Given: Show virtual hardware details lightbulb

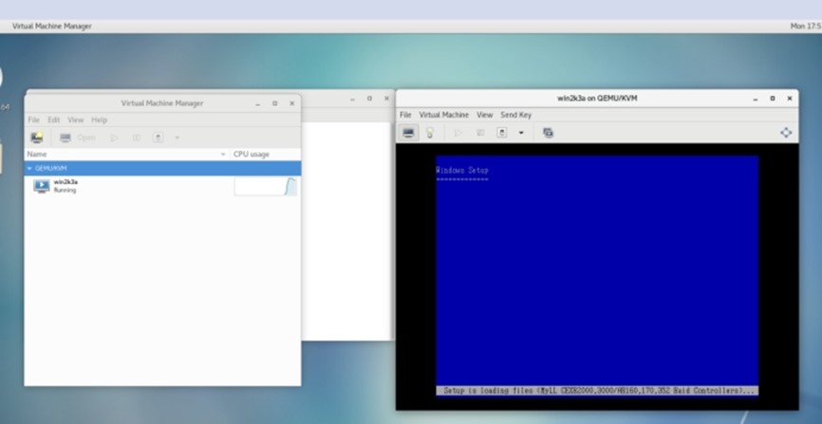Looking at the screenshot, I should (x=429, y=133).
